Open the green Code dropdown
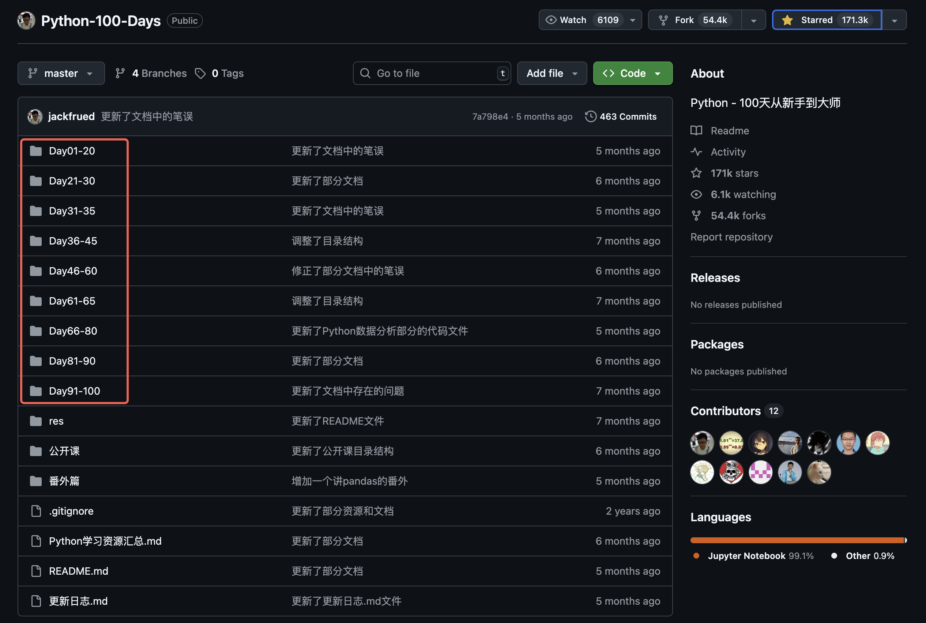This screenshot has width=926, height=623. click(632, 73)
